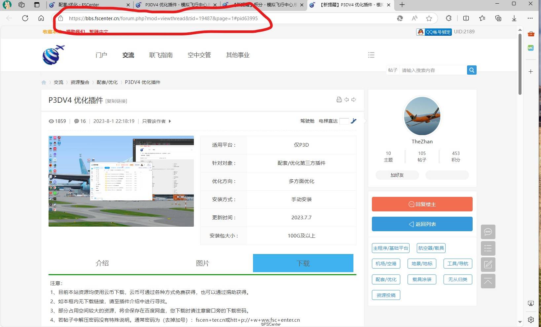Switch to 配套/优化 - FSCenter browser tab

click(x=89, y=5)
